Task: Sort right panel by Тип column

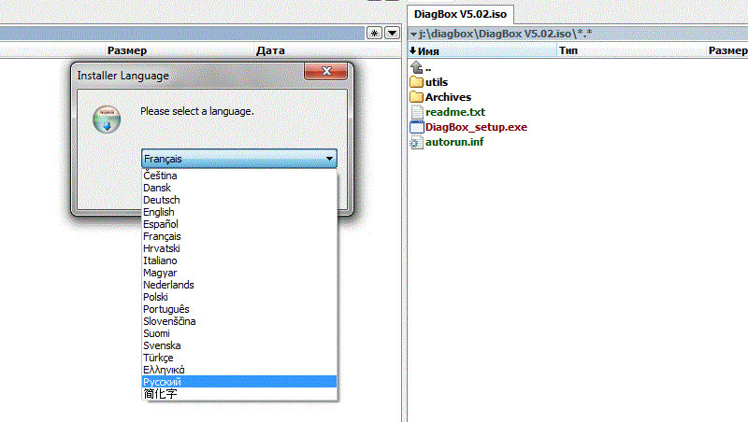Action: [x=568, y=50]
